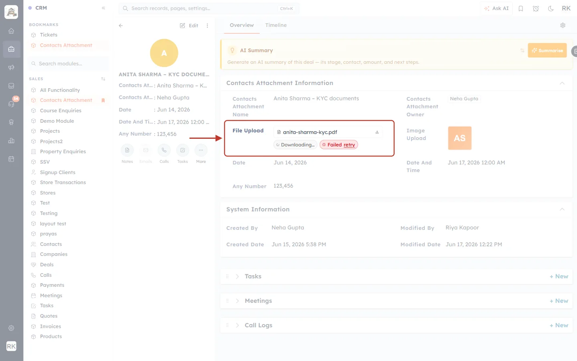Toggle bookmark on Contacts Attachment sales item
The image size is (577, 361).
[103, 100]
